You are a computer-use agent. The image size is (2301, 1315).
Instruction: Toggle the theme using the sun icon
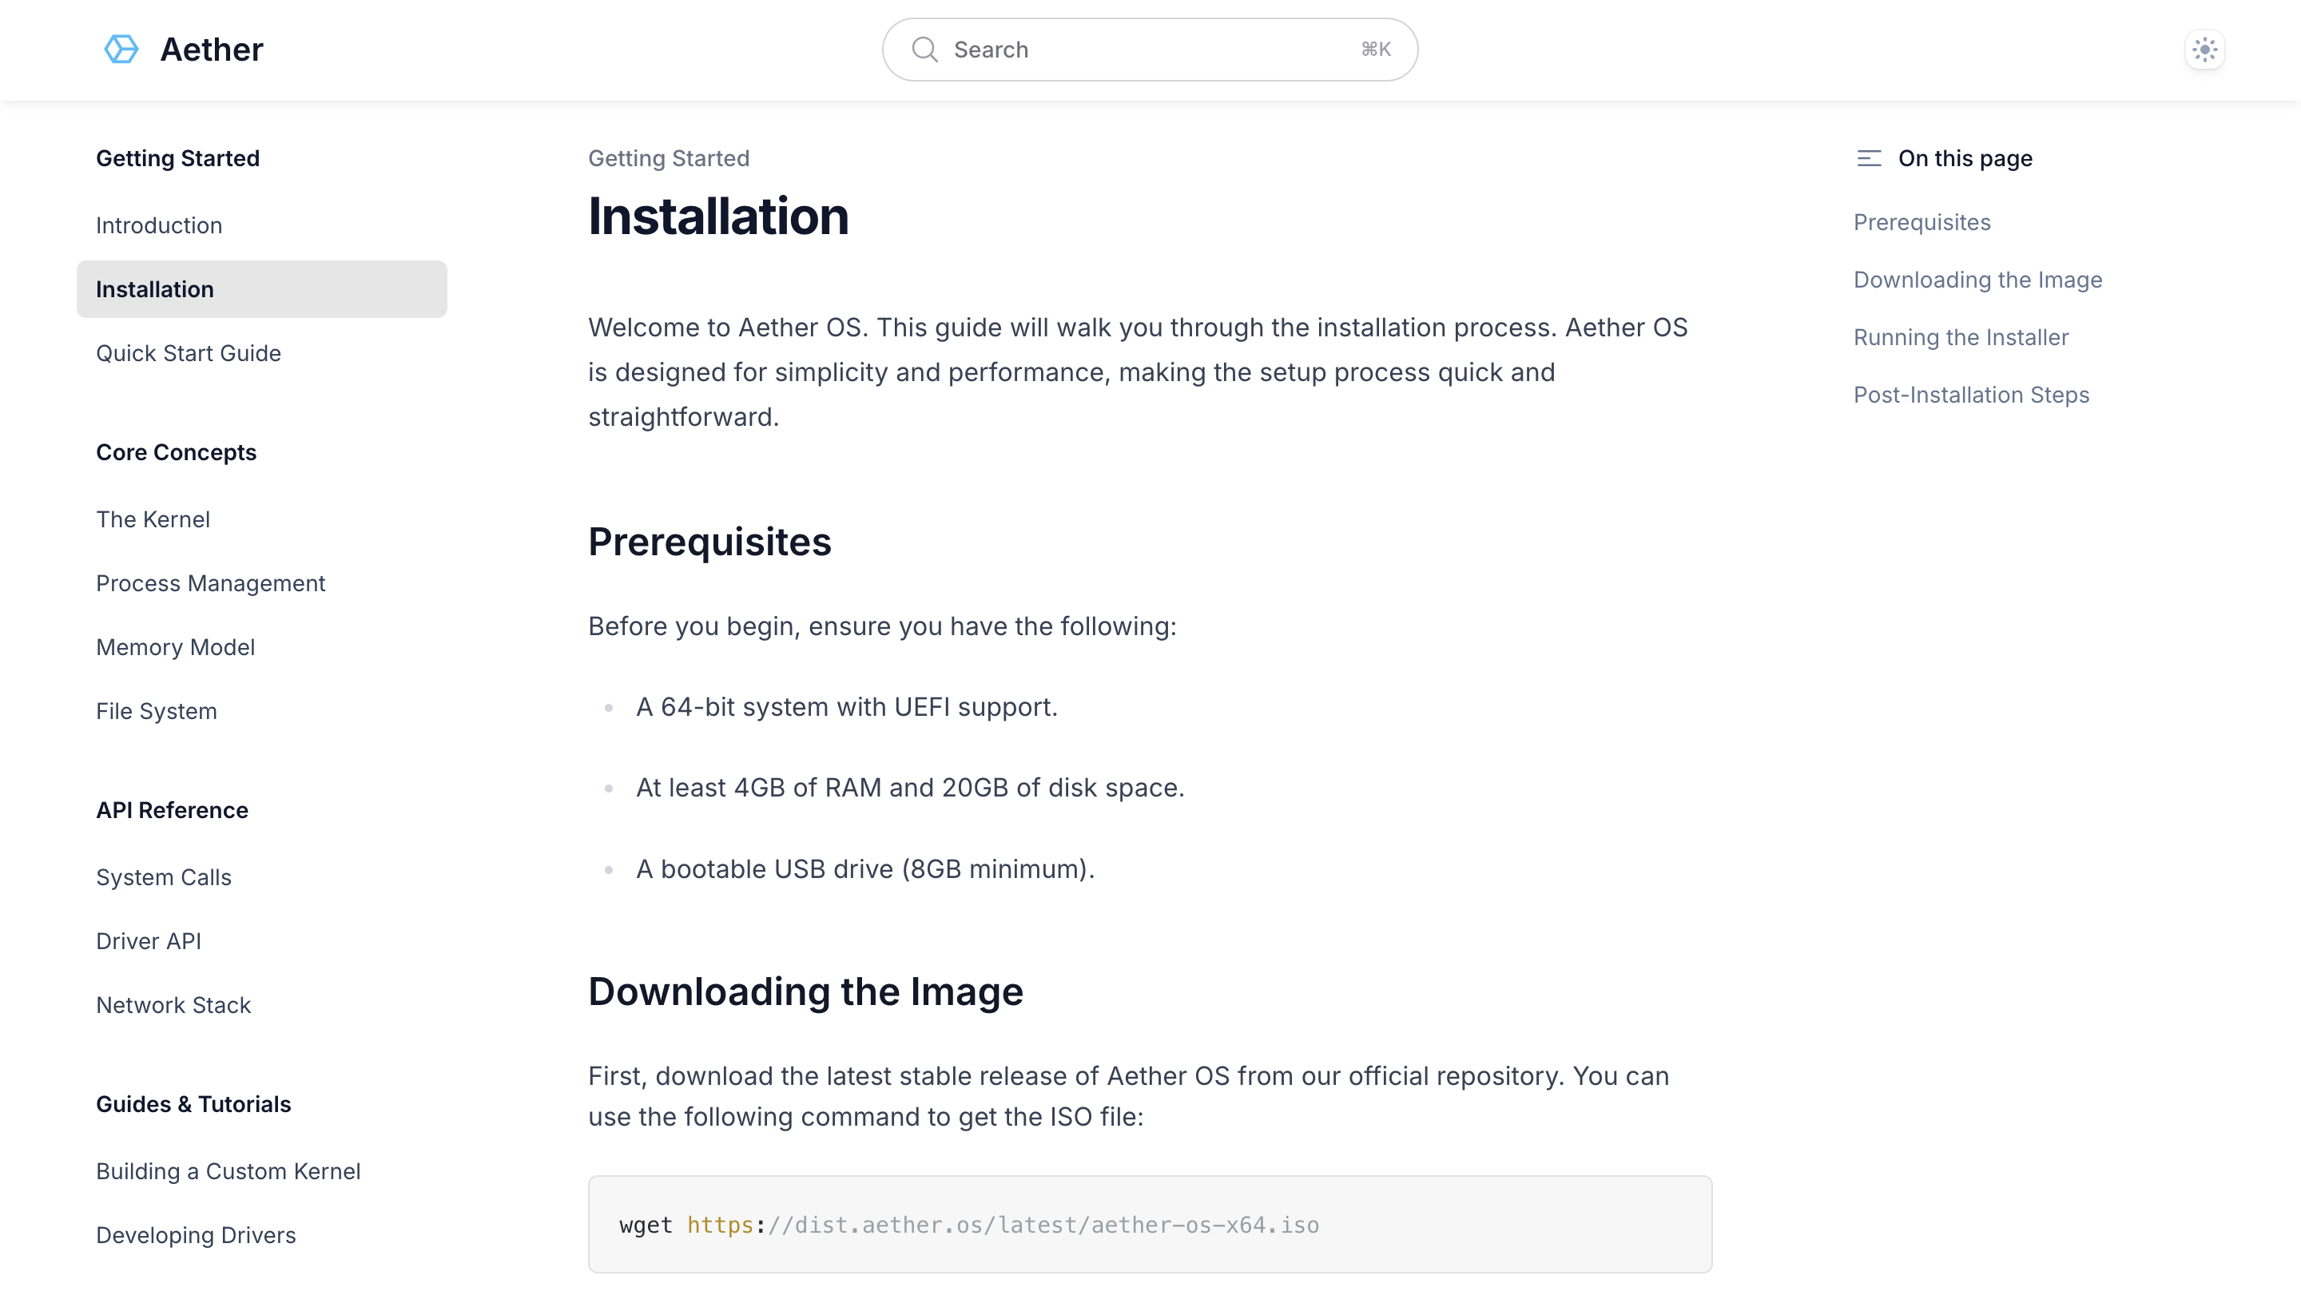coord(2204,50)
